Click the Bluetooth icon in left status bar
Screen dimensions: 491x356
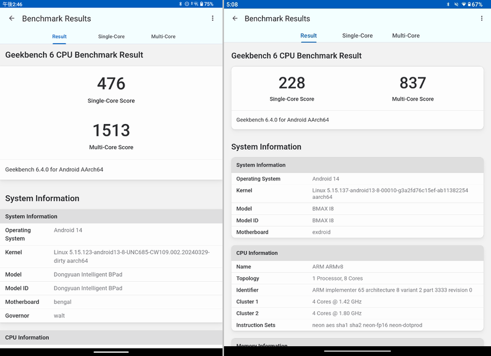180,4
